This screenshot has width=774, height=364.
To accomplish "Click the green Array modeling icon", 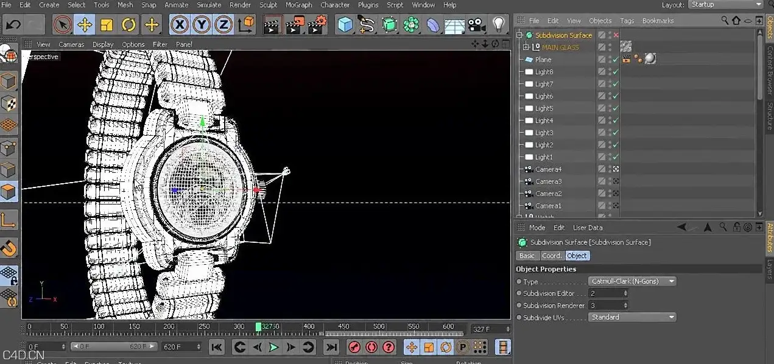I will (x=411, y=25).
